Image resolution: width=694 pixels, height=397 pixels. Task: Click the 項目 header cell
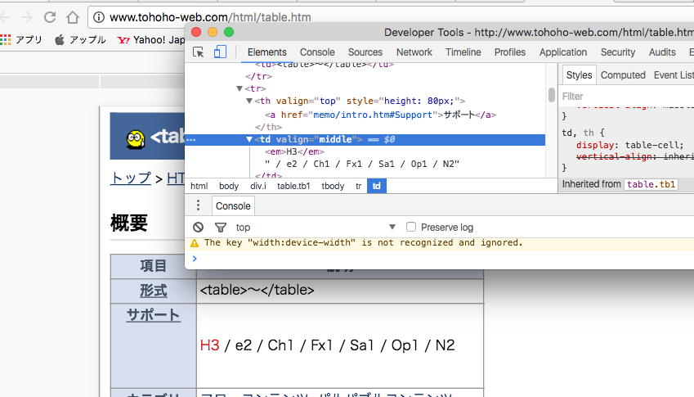coord(153,266)
